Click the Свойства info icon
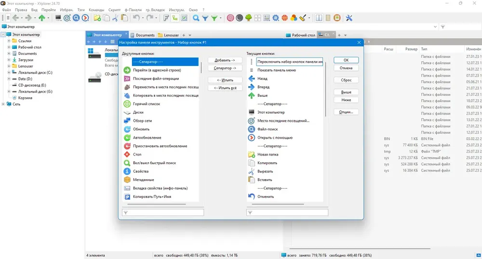The image size is (482, 259). [127, 171]
